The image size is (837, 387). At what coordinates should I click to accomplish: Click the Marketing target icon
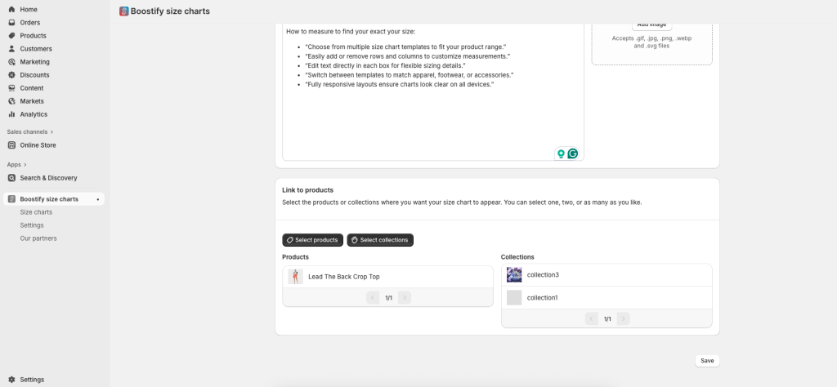click(11, 62)
